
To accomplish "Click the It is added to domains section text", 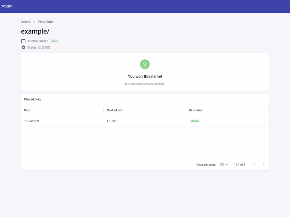I will (x=145, y=84).
